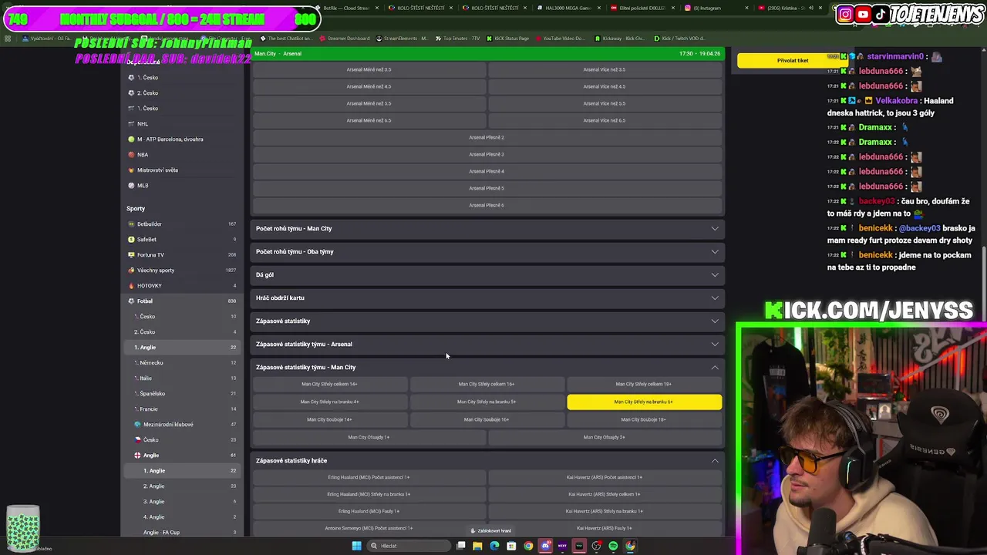Pick Kai Havertz Počet asistencí 1+

pyautogui.click(x=605, y=477)
